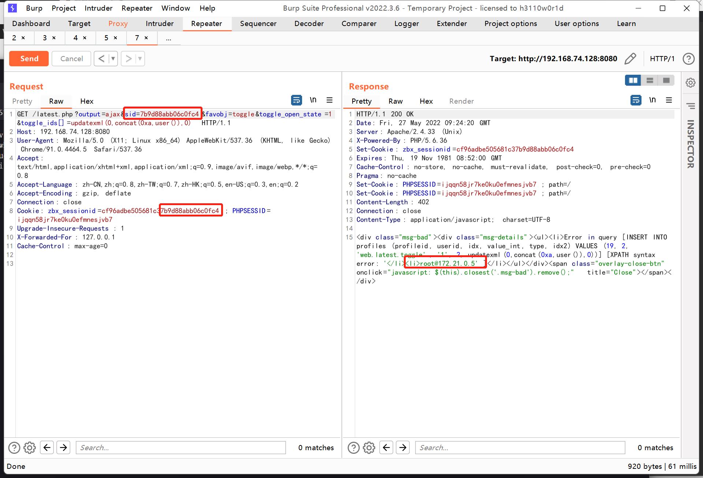The image size is (703, 478).
Task: Toggle non-printable \n characters in Response panel
Action: (x=652, y=100)
